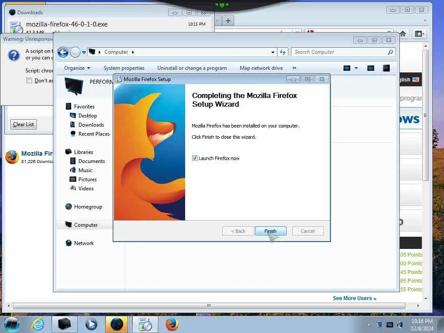Screen dimensions: 444x333
Task: Click the Clear List button in Downloads
Action: (23, 124)
